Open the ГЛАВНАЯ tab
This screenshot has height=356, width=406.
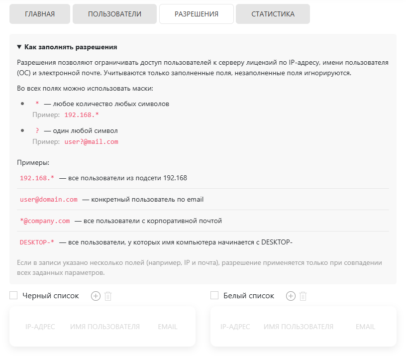(40, 14)
